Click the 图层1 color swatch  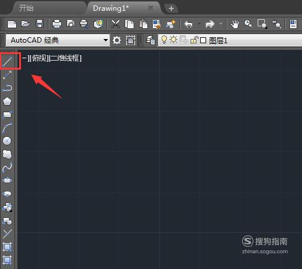(x=203, y=40)
